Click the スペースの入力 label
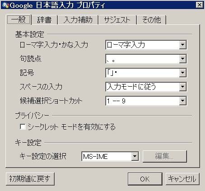Image resolution: width=205 pixels, height=191 pixels. [x=41, y=87]
